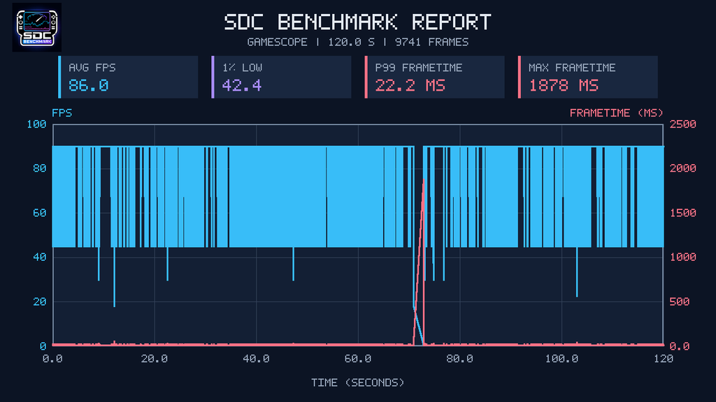Click the 100 tick on FPS axis

[x=36, y=124]
